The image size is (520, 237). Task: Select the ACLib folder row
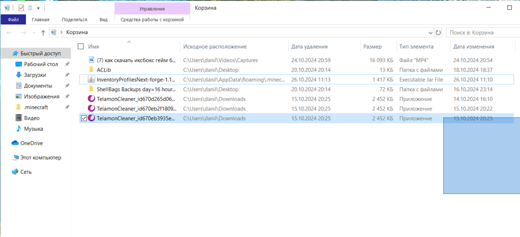coord(296,69)
